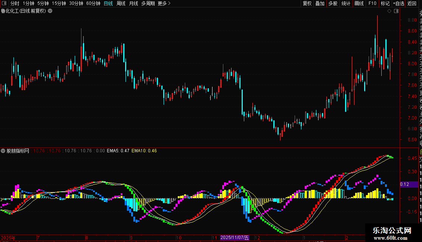The image size is (422, 242).
Task: Click the 鲁北化工(日线.前复权) chart title
Action: tap(24, 11)
